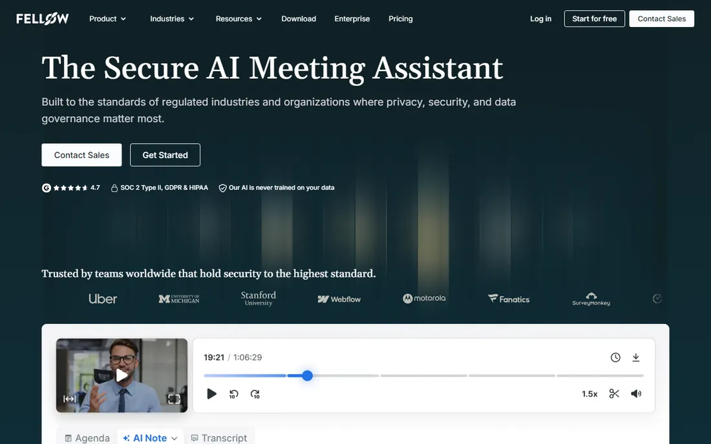Click the 19:21 current time display
The height and width of the screenshot is (444, 711).
214,358
